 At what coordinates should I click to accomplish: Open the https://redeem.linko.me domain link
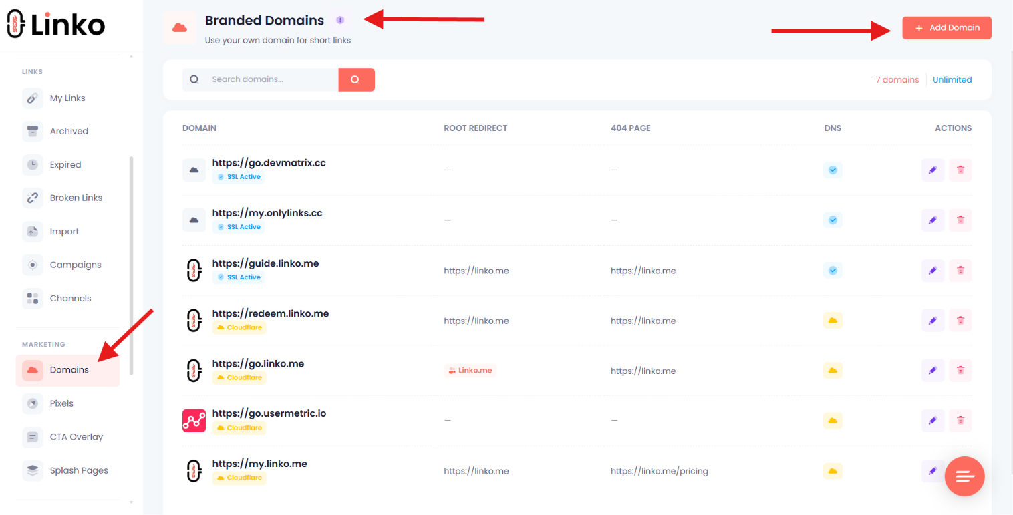pyautogui.click(x=271, y=313)
